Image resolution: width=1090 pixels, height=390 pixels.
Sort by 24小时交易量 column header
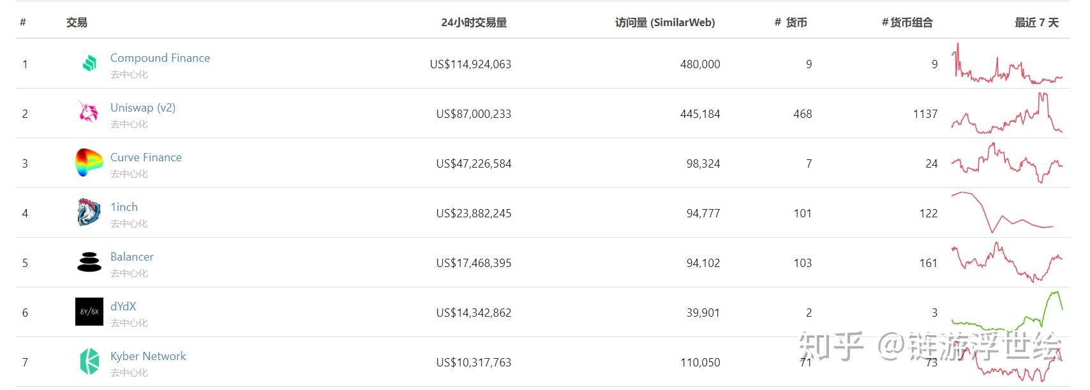coord(474,23)
